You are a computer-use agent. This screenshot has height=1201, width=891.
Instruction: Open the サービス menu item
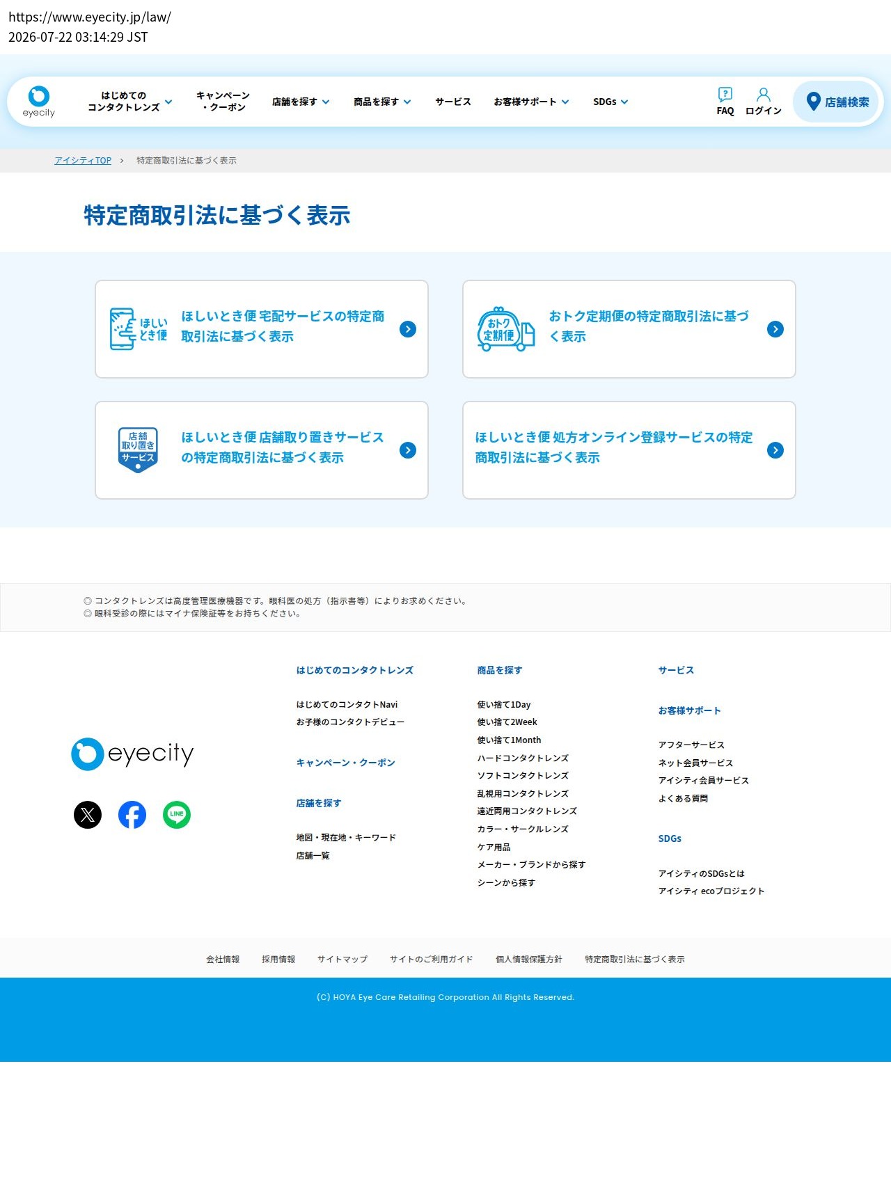[x=453, y=102]
